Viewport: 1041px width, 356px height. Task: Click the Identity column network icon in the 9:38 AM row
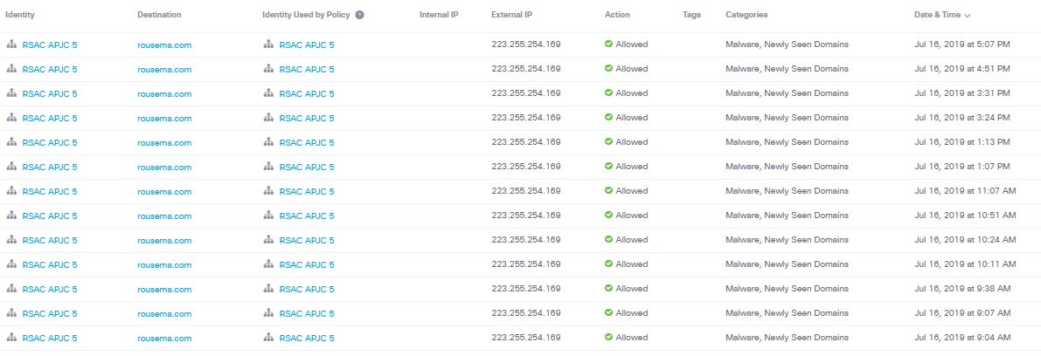click(11, 288)
